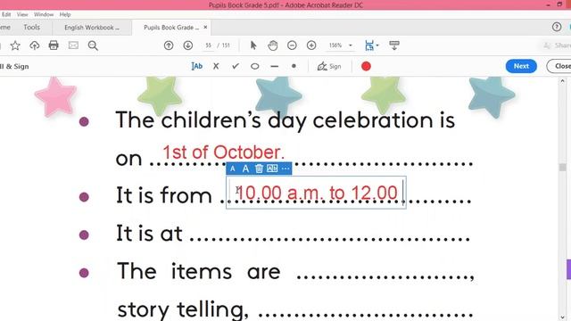571x321 pixels.
Task: Select the Add Text tool
Action: pos(196,66)
